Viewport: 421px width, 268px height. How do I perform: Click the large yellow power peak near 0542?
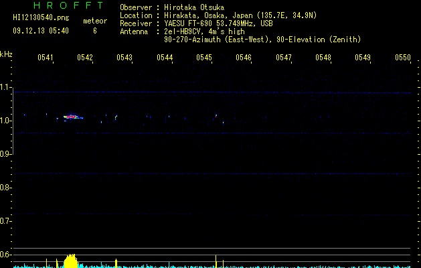71,261
